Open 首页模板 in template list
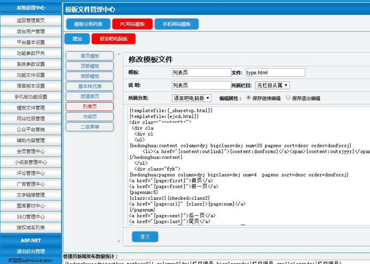Screen dimensions: 370x264 90,56
